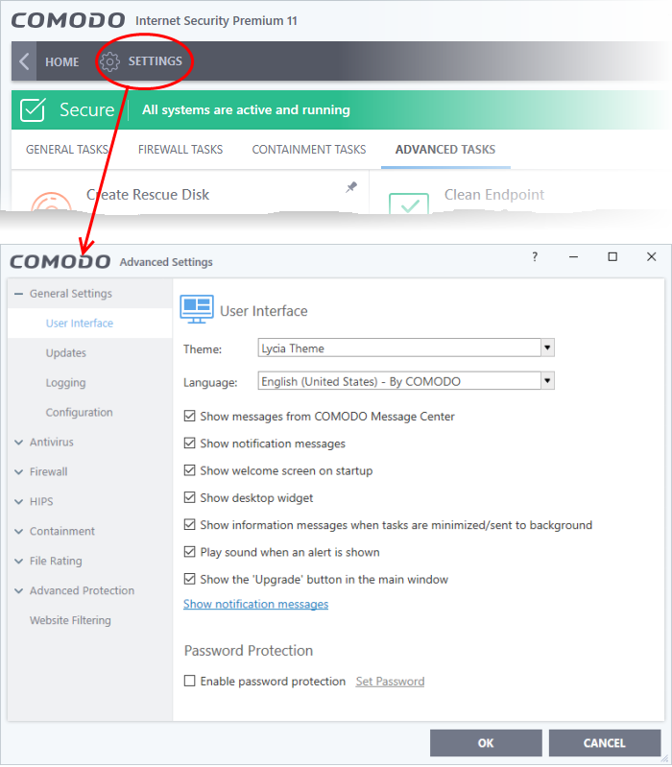
Task: Go to HOME in the main window
Action: 62,62
